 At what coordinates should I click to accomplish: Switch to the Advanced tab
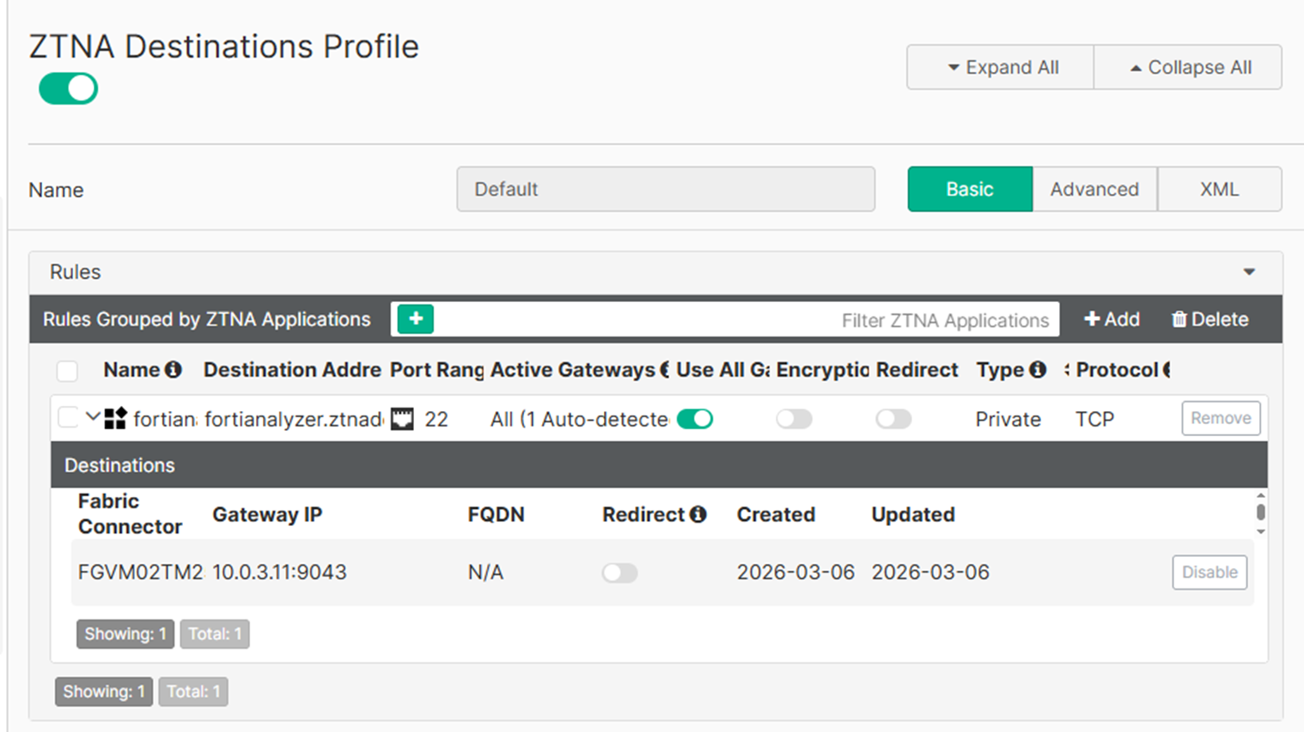(1094, 189)
